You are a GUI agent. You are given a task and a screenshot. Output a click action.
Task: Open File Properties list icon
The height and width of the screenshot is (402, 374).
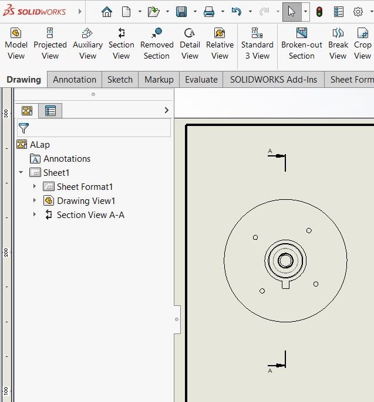click(339, 12)
